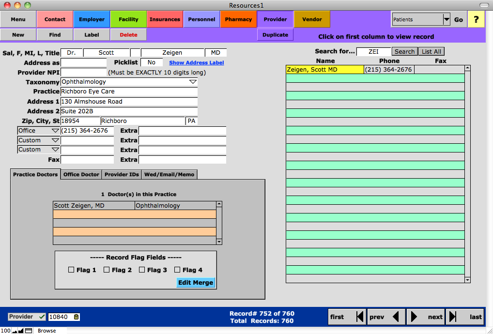
Task: Click the zoom in mountain icon
Action: (21, 331)
